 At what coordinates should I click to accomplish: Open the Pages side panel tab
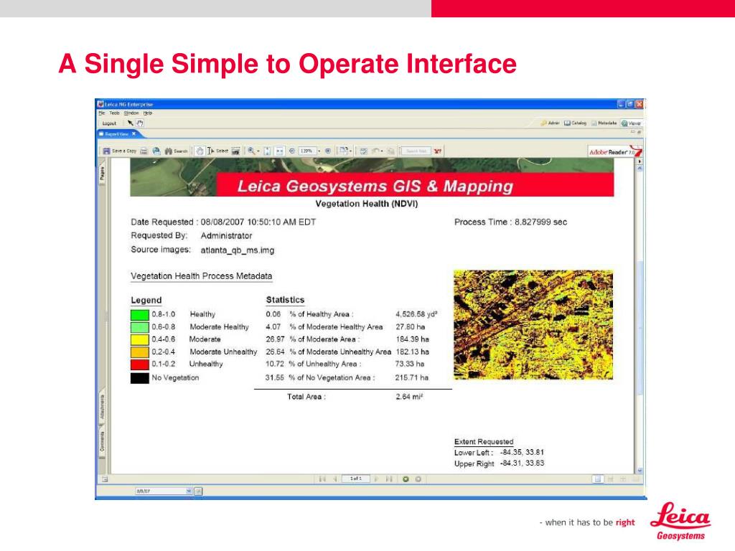tap(102, 174)
